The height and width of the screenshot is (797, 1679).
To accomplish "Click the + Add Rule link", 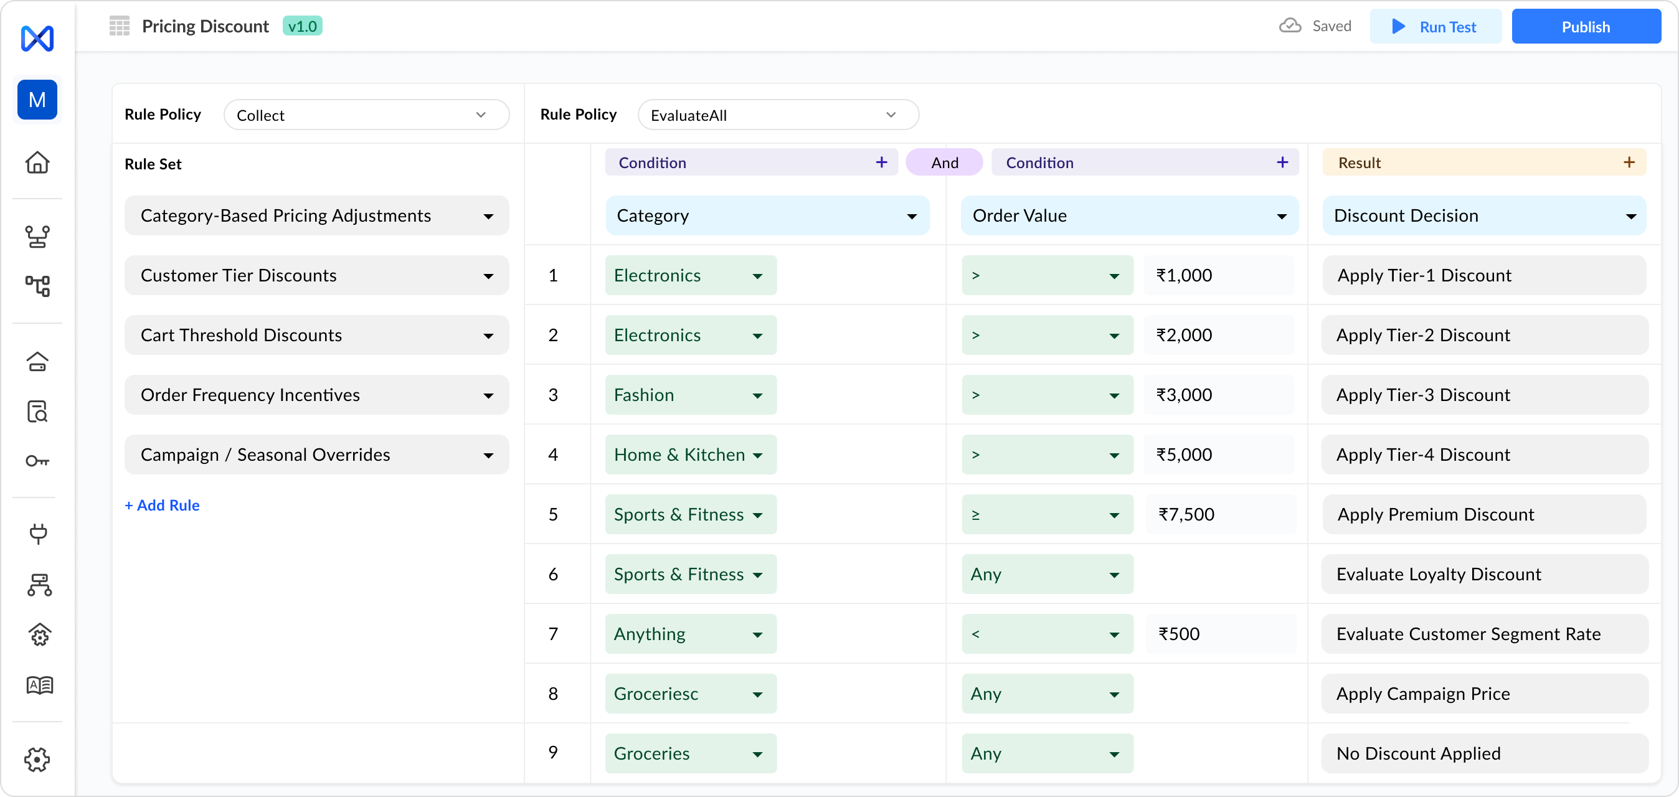I will pyautogui.click(x=162, y=505).
